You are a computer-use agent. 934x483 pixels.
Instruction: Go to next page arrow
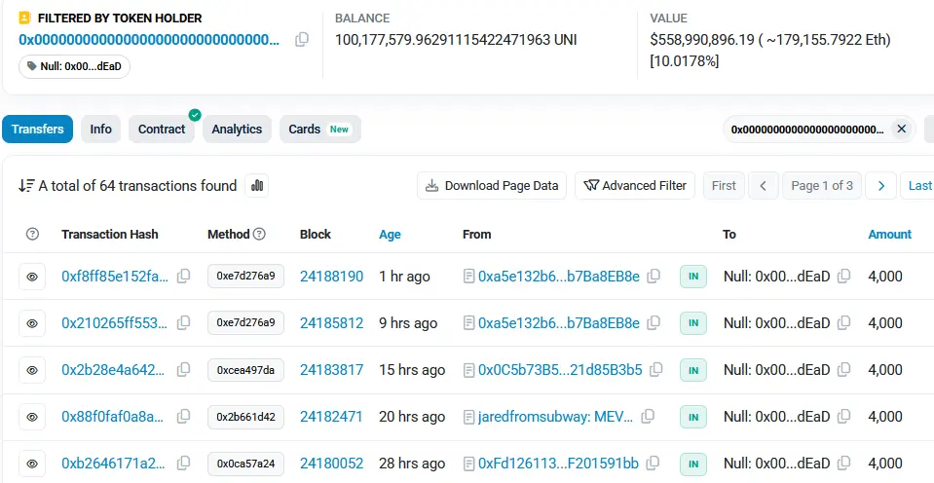click(881, 186)
